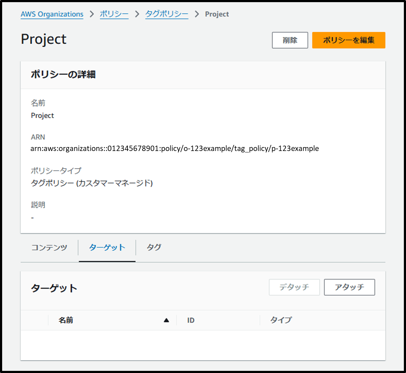
Task: Click the ポリシーの詳細 section heading
Action: (63, 75)
